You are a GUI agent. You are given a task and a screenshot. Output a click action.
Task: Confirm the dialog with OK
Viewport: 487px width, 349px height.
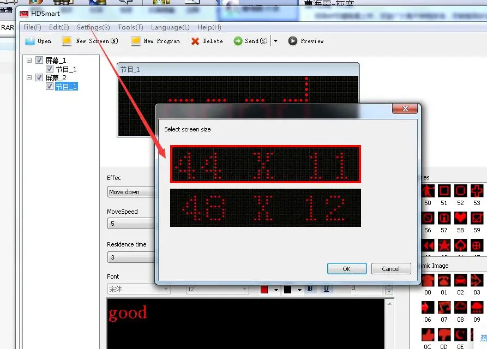coord(347,269)
